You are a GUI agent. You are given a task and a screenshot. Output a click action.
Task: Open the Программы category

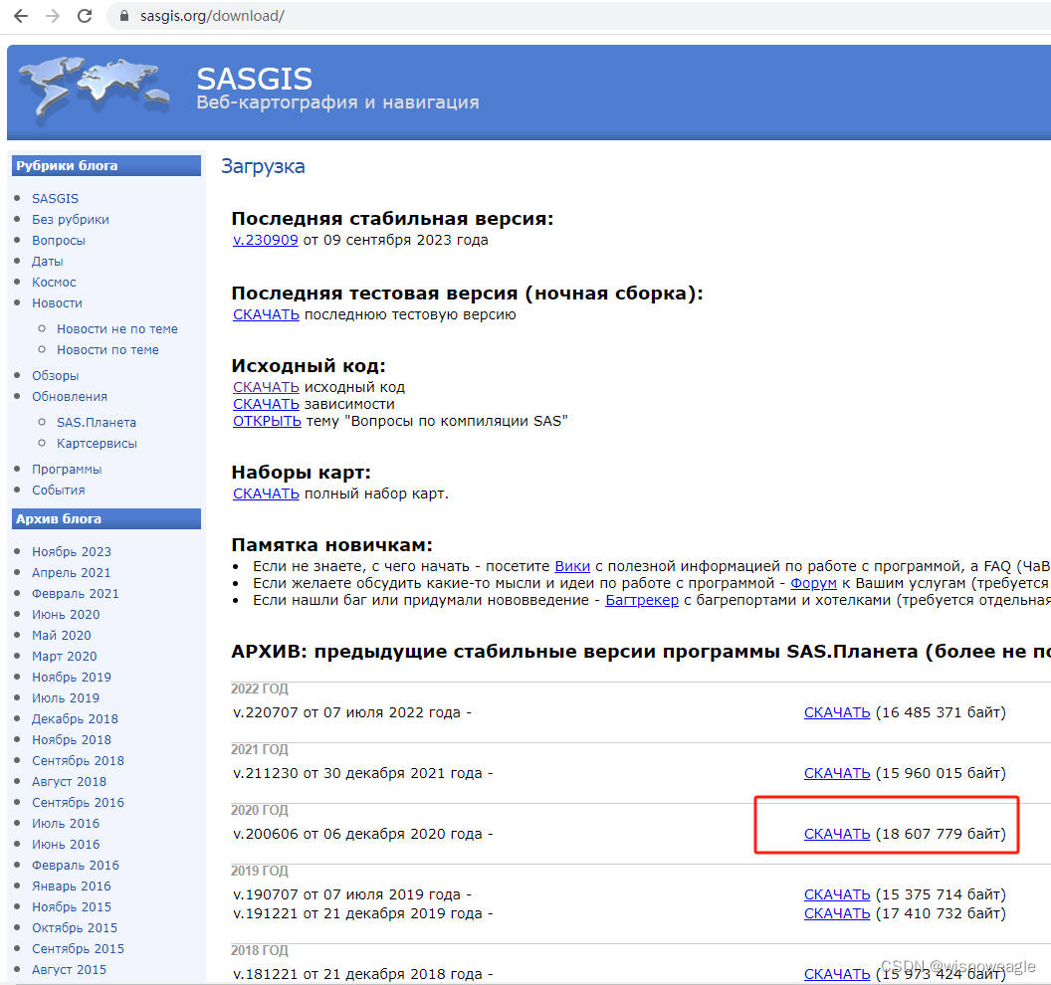tap(67, 469)
